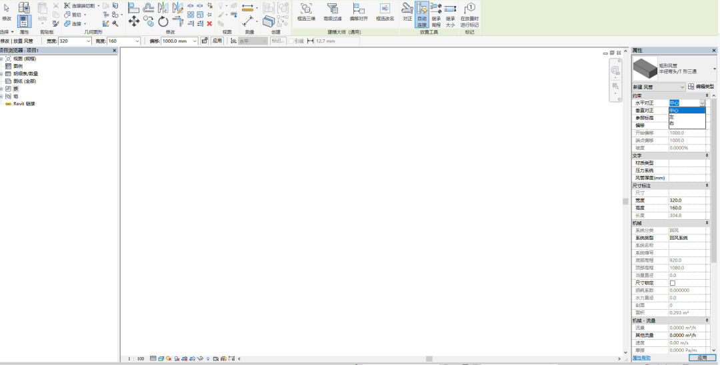Open the 高级过滤 advanced filter tool
The image size is (720, 365).
pyautogui.click(x=331, y=11)
